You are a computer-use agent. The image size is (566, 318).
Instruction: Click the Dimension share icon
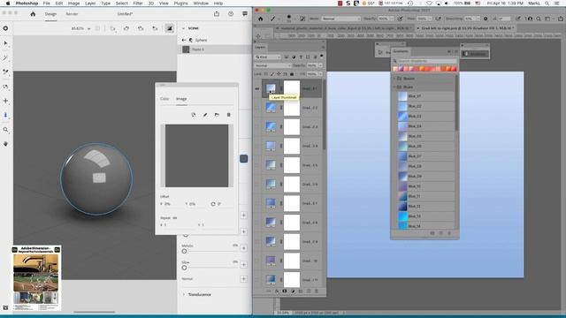click(217, 14)
